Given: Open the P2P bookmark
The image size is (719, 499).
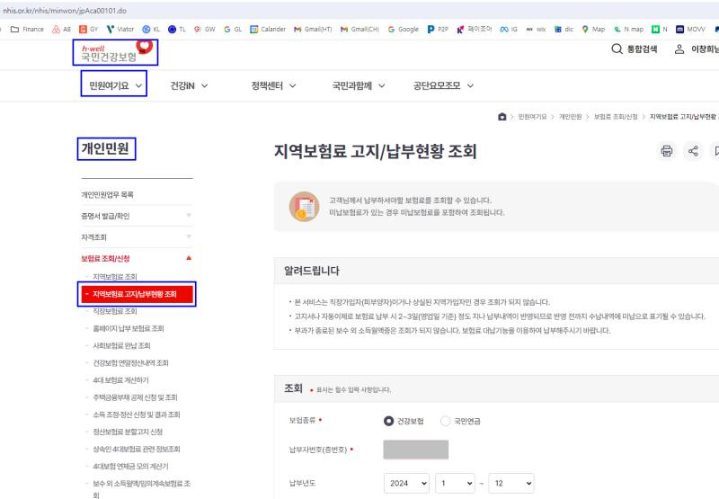Looking at the screenshot, I should pyautogui.click(x=438, y=29).
